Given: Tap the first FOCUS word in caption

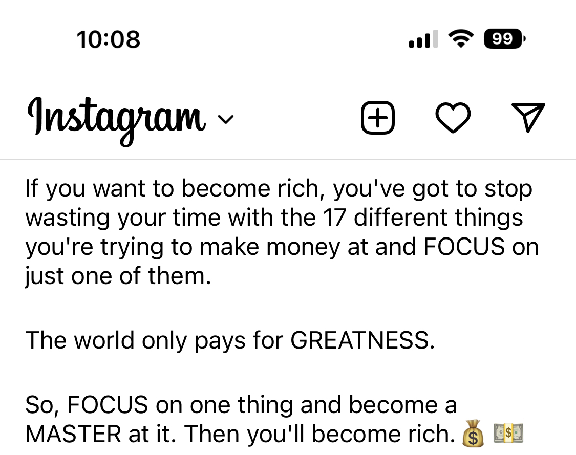Looking at the screenshot, I should pos(464,246).
